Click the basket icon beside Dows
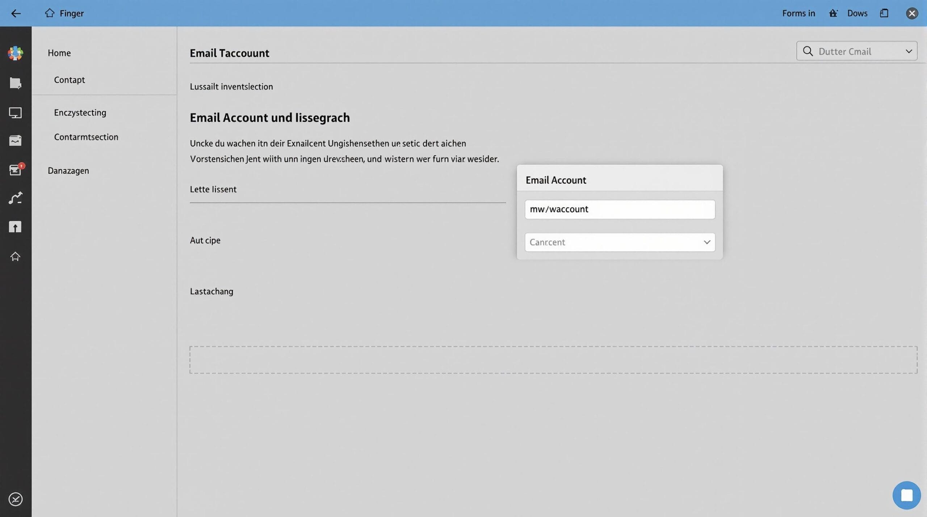 pos(833,13)
